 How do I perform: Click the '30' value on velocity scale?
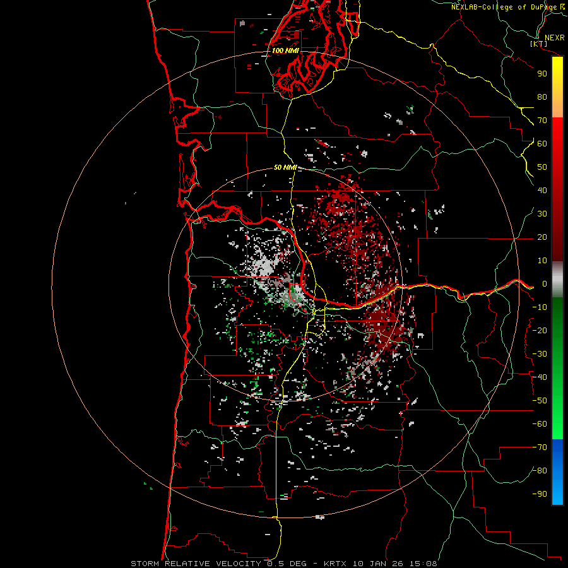click(542, 214)
